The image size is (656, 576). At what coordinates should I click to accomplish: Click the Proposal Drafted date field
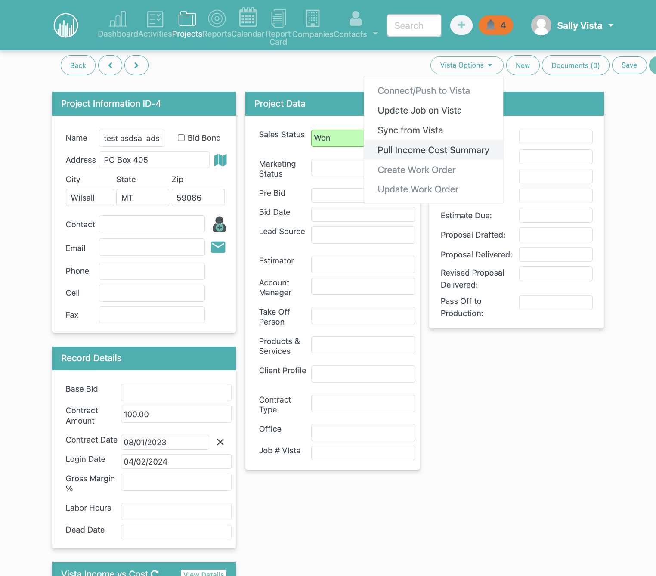click(x=556, y=235)
